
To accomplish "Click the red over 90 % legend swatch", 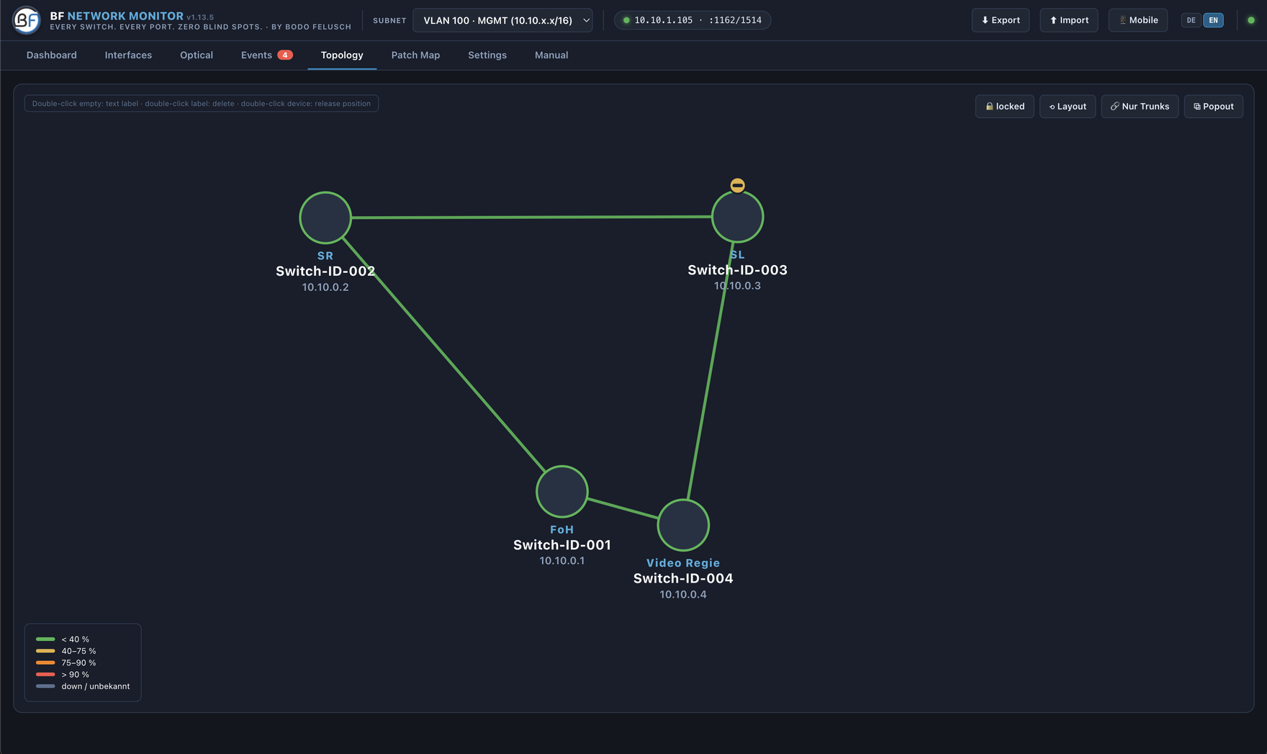I will click(45, 675).
